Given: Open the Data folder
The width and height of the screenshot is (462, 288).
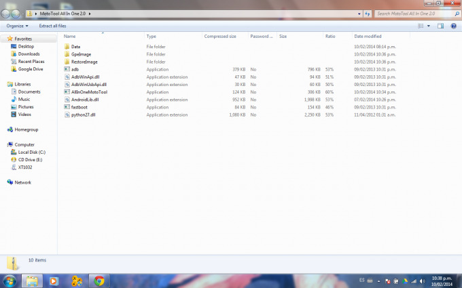Looking at the screenshot, I should point(75,47).
